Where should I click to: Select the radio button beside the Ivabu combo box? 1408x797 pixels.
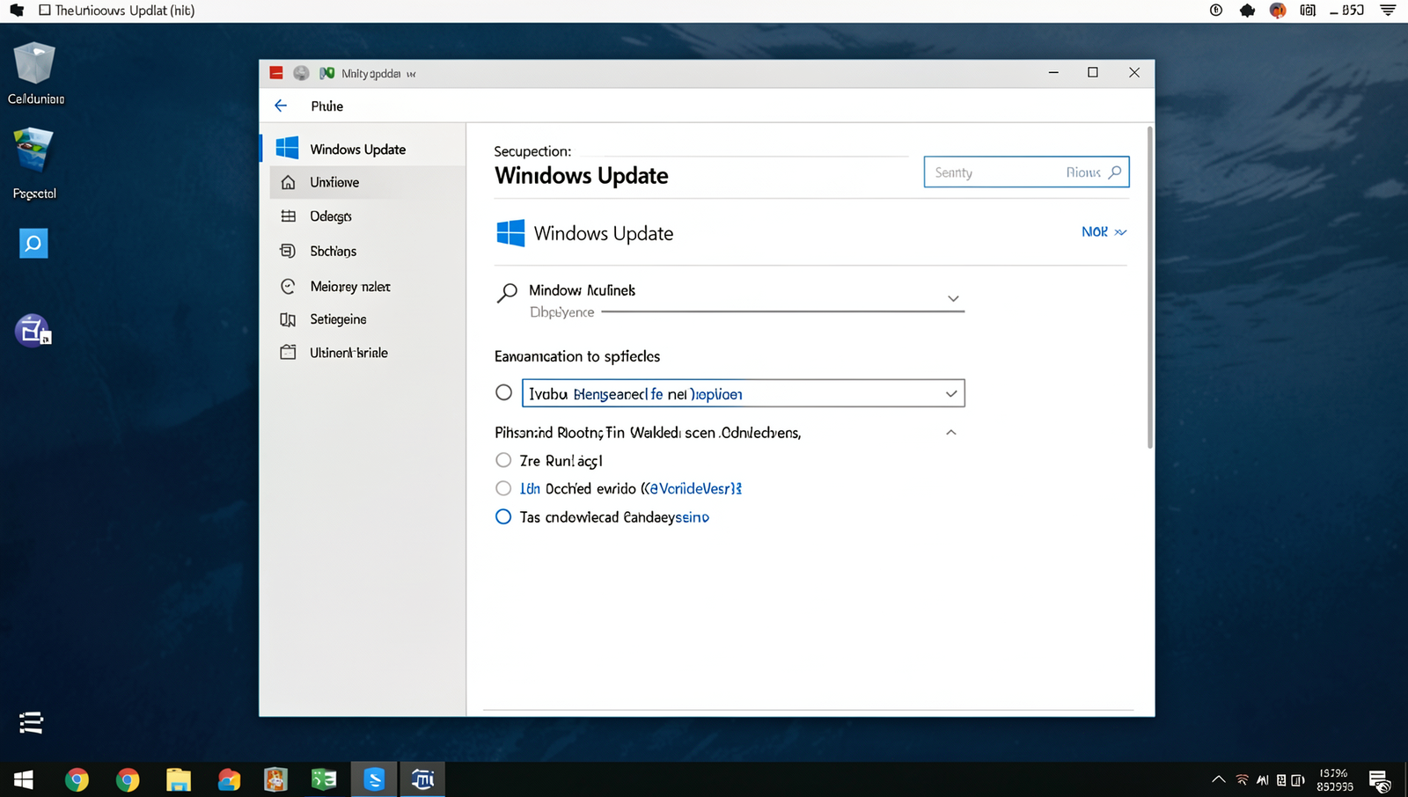coord(503,392)
